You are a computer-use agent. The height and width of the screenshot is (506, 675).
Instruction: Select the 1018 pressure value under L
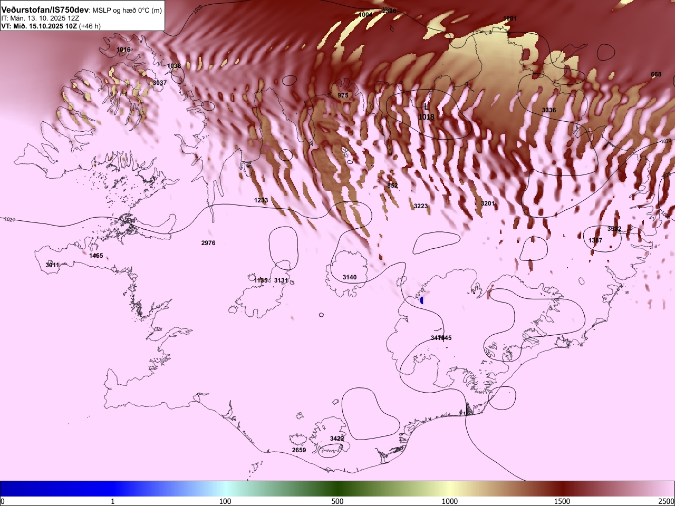point(426,117)
